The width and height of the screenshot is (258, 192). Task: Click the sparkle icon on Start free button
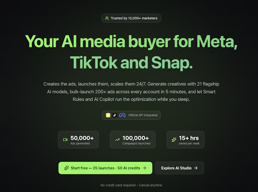click(x=66, y=168)
